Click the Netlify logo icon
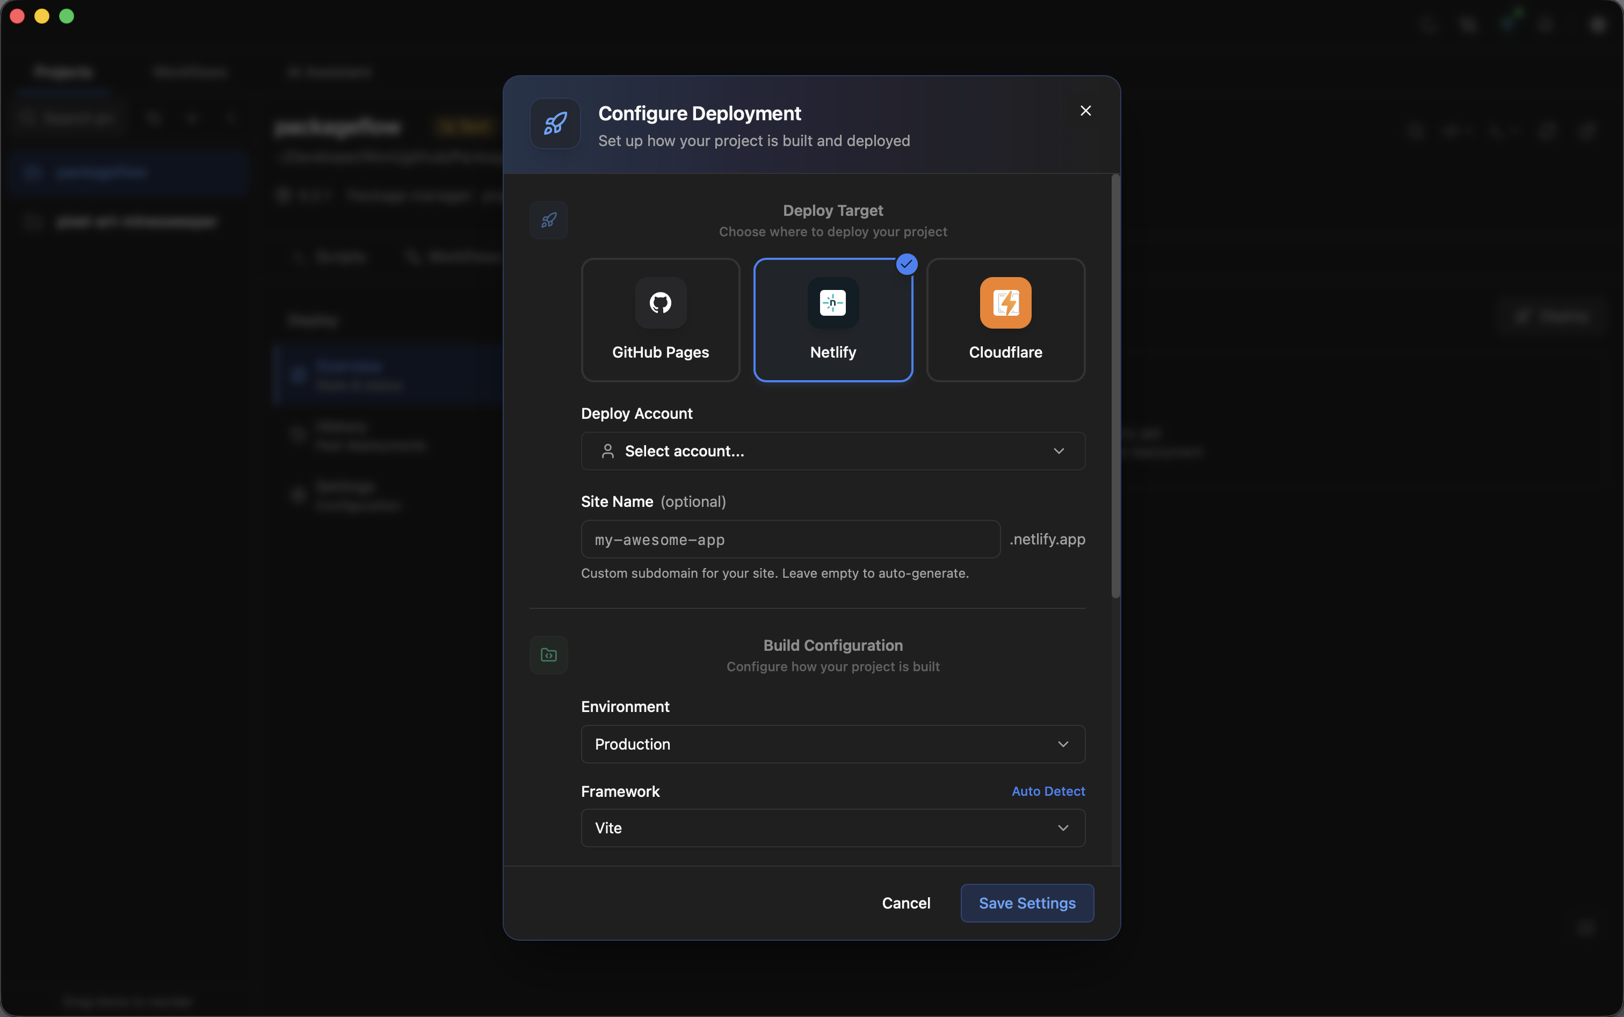Image resolution: width=1624 pixels, height=1017 pixels. click(833, 303)
